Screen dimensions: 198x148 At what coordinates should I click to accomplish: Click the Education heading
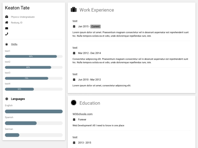click(90, 103)
